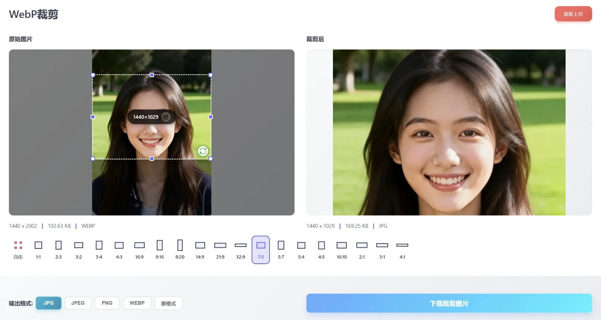Click the highlighted 7:5 ratio
The width and height of the screenshot is (601, 320).
(x=261, y=250)
